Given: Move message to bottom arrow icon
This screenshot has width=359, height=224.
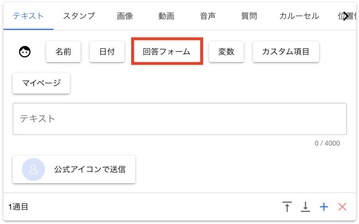Looking at the screenshot, I should tap(305, 207).
